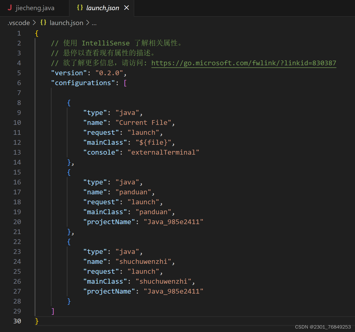355x332 pixels.
Task: Expand the ellipsis at end of breadcrumb
Action: pos(94,23)
